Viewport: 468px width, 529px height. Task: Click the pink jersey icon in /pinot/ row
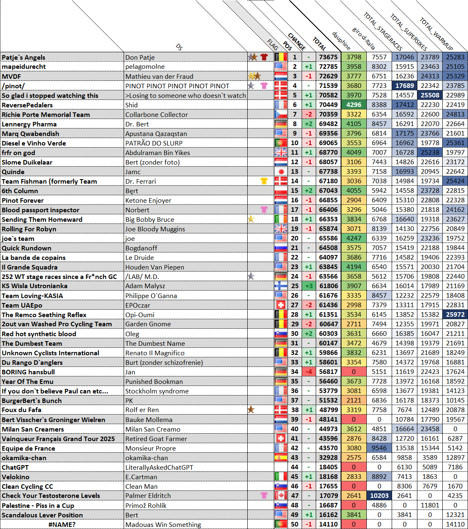tap(264, 85)
